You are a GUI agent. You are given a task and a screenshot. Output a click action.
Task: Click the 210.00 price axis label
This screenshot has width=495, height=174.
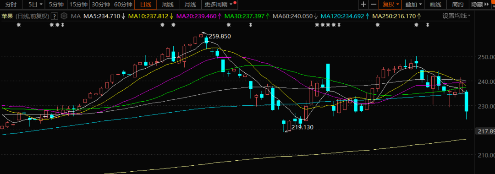(486, 155)
